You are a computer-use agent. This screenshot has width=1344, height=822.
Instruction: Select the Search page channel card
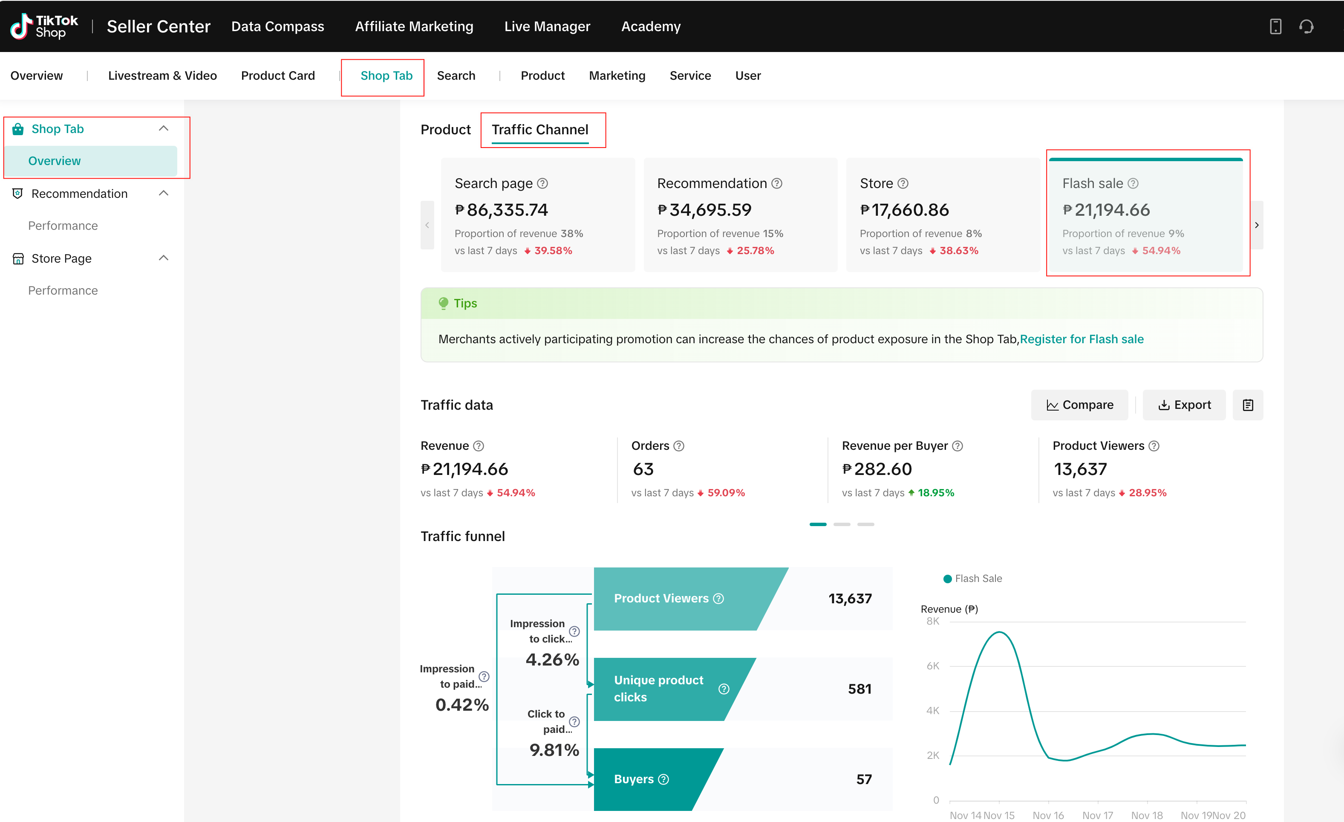pos(537,215)
